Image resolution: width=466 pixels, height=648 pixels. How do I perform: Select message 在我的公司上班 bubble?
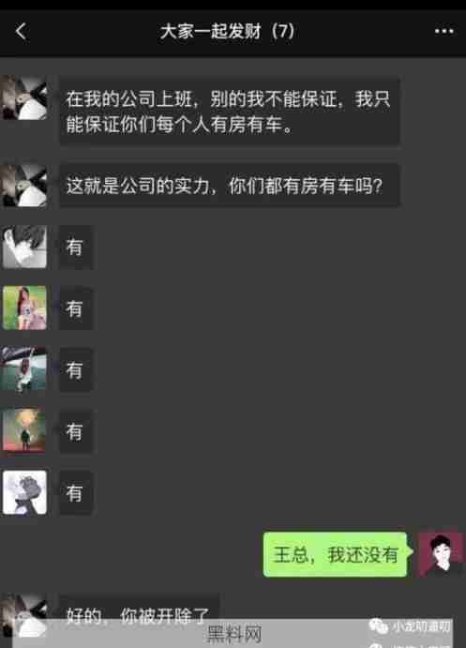[230, 112]
